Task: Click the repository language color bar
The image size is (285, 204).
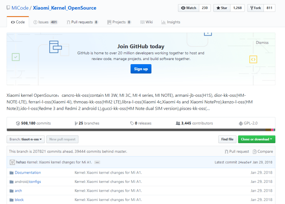Action: pos(141,130)
